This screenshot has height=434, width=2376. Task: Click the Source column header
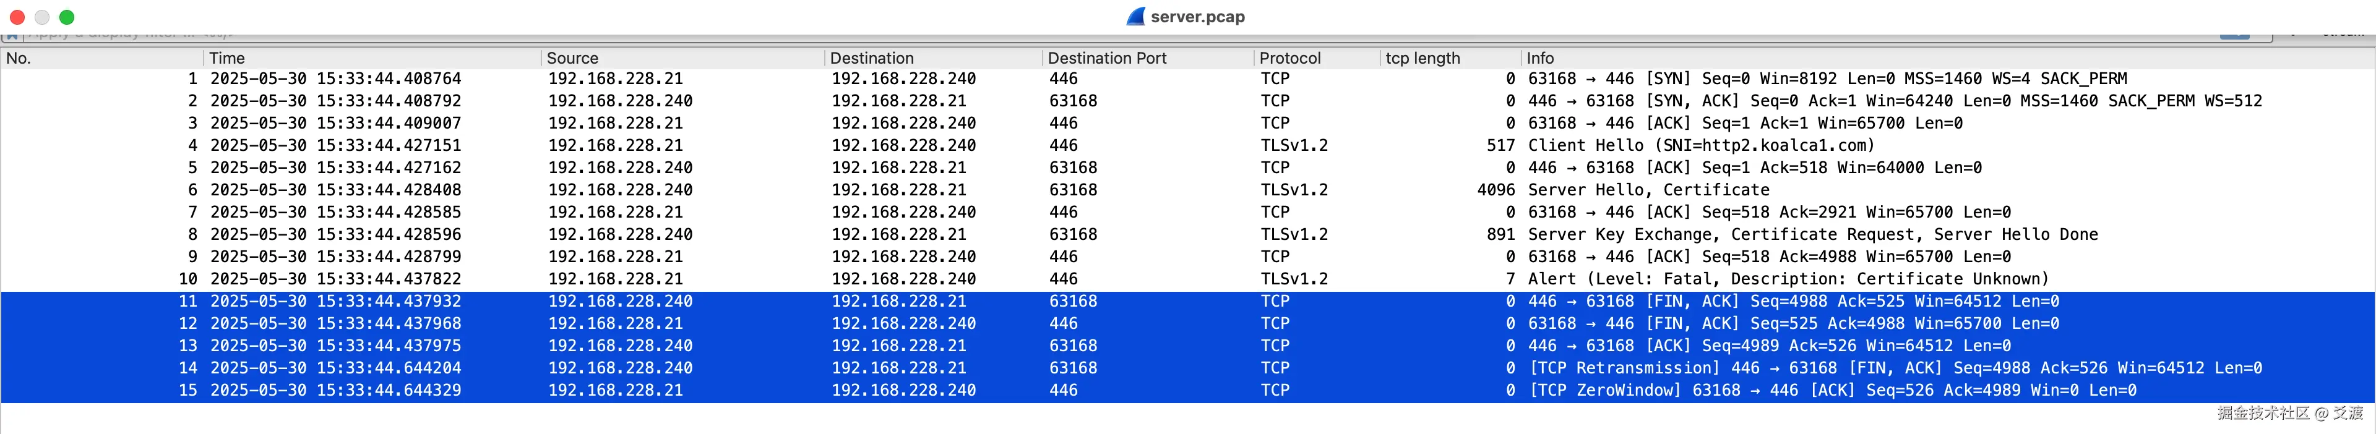pyautogui.click(x=682, y=58)
